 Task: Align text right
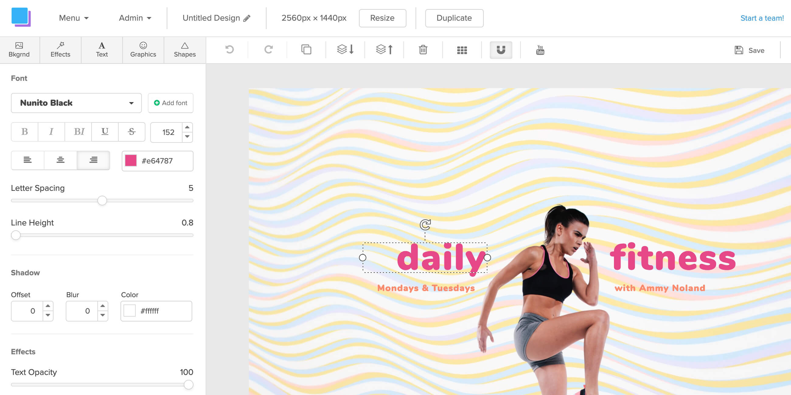click(93, 160)
